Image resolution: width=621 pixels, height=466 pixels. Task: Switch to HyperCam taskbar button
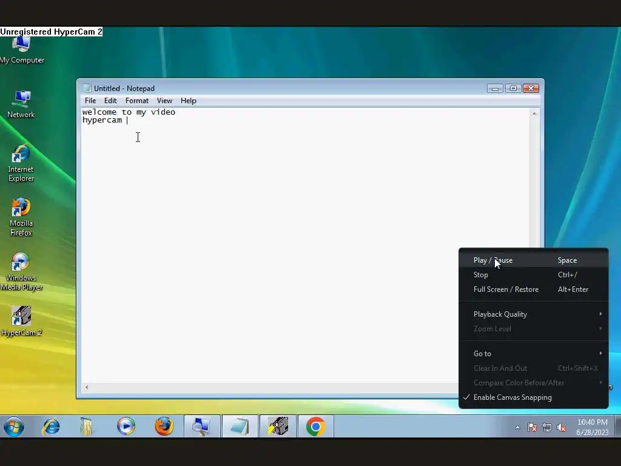tap(278, 427)
